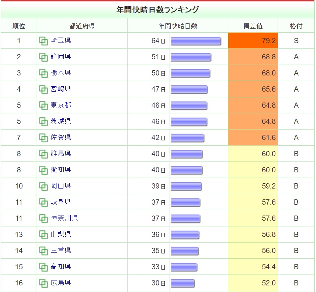Click the green icon beside 広島県

43,283
